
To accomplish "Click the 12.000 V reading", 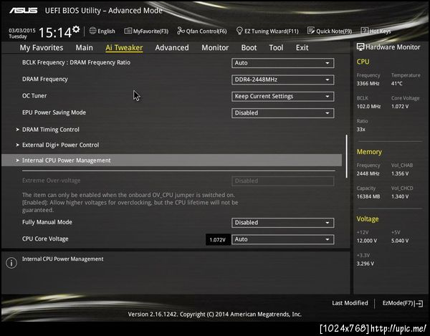I will point(367,241).
